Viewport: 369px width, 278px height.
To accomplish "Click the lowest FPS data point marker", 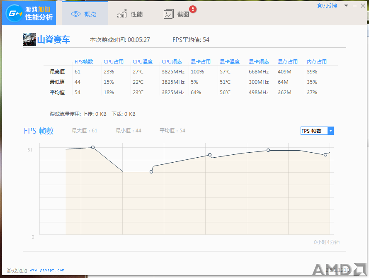I will (x=151, y=172).
